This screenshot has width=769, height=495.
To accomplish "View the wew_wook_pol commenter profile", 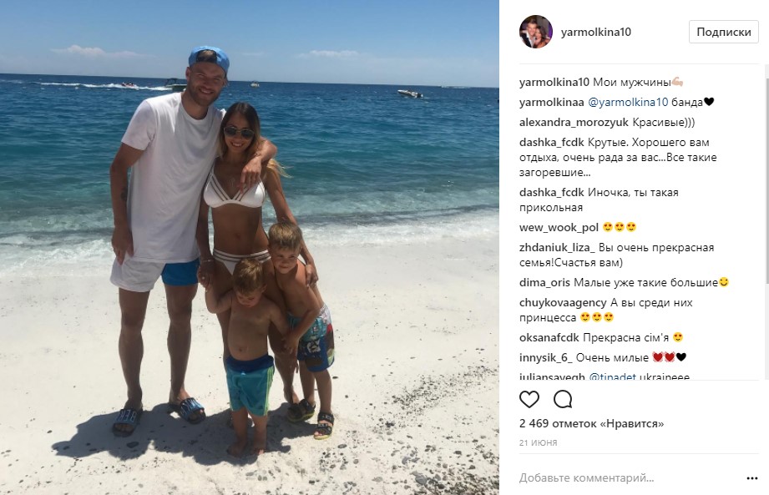I will pos(559,227).
